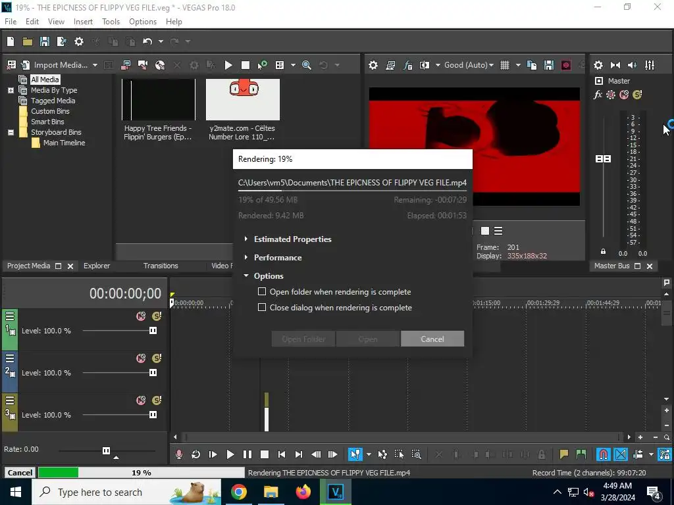The image size is (674, 505).
Task: Open the Insert menu
Action: [83, 22]
